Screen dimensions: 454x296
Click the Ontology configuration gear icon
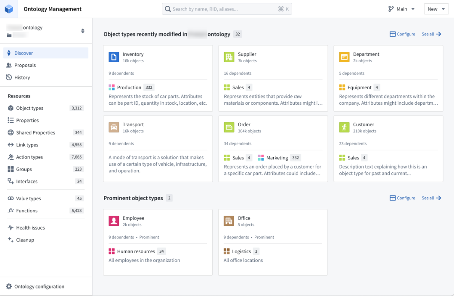click(9, 286)
